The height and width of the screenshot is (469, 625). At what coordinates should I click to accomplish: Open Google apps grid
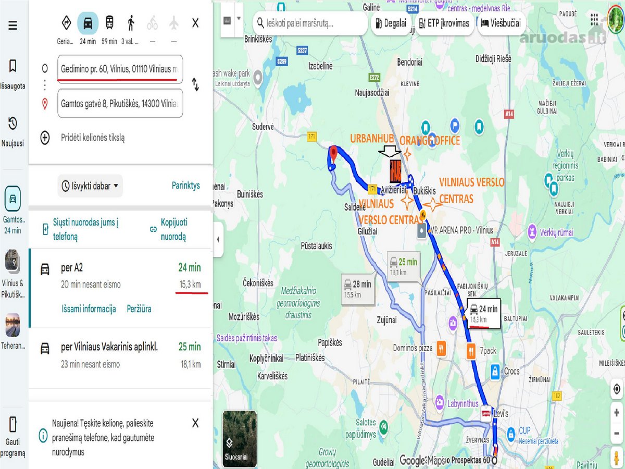pyautogui.click(x=595, y=20)
